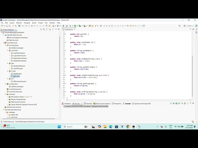Close the Student.java editor tab
The width and height of the screenshot is (198, 148).
coord(75,30)
